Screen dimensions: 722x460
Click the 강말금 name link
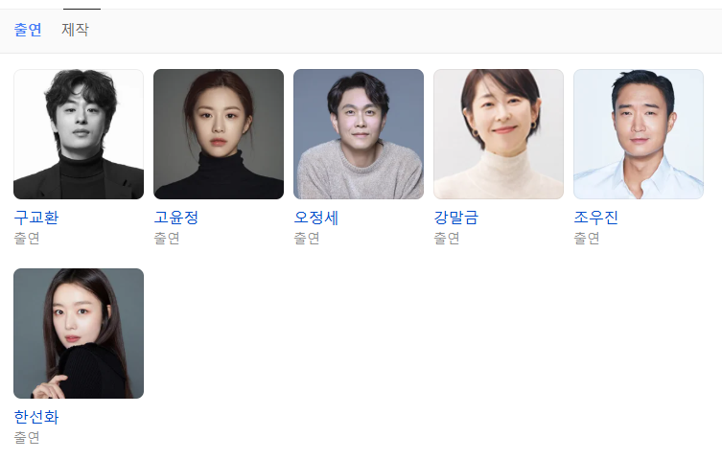[456, 218]
